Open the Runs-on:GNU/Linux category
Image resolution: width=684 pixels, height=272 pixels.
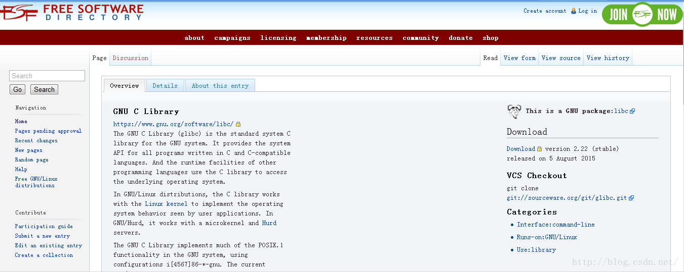(x=547, y=237)
